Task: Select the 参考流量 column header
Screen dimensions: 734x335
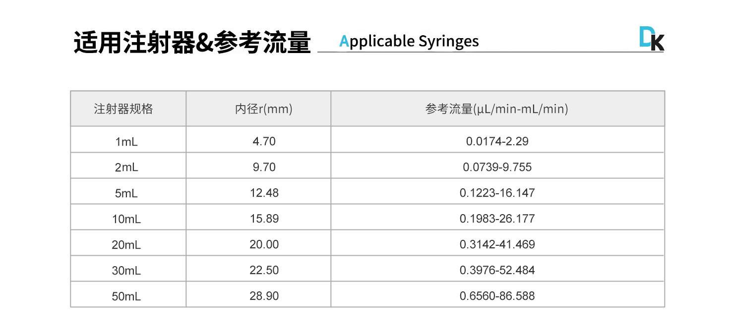Action: click(497, 109)
